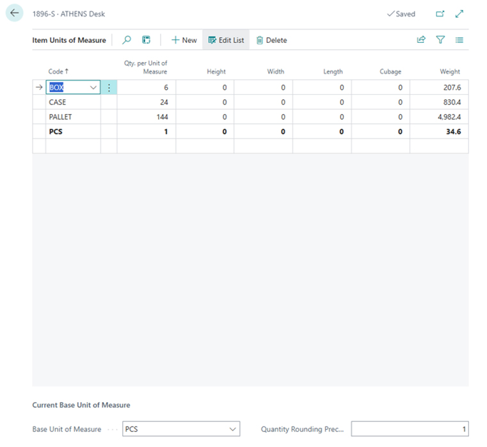Select the CASE code cell
This screenshot has width=487, height=447.
click(73, 102)
